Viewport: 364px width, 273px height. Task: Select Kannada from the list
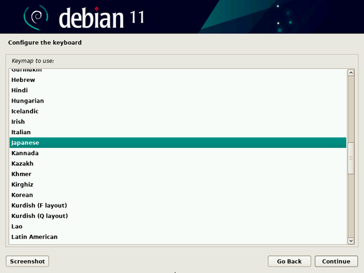(x=24, y=153)
